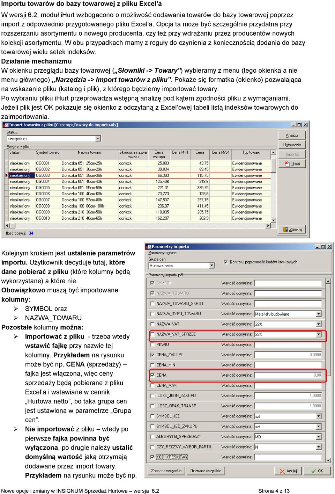
Task: Toggle the SYMBOL_JED checkbox
Action: pyautogui.click(x=152, y=416)
